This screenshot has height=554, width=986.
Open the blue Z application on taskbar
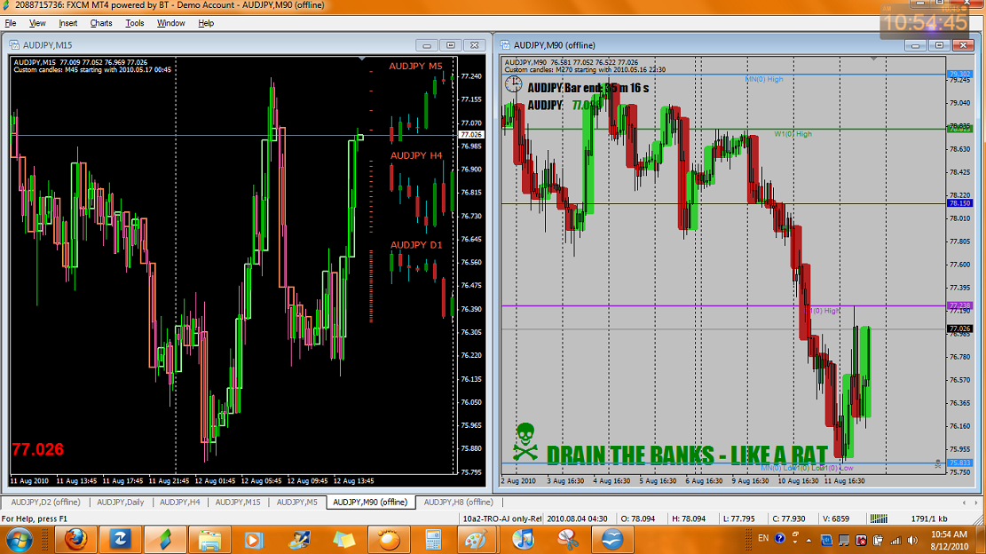[x=120, y=540]
